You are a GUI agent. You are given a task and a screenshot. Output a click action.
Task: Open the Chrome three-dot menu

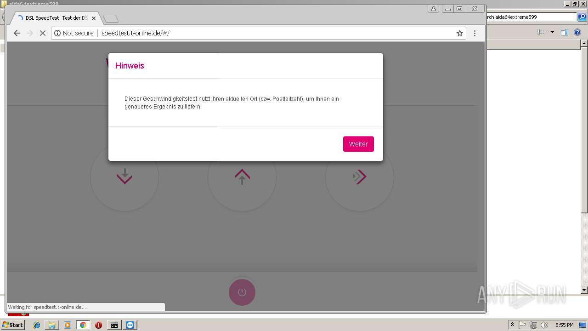pos(475,33)
